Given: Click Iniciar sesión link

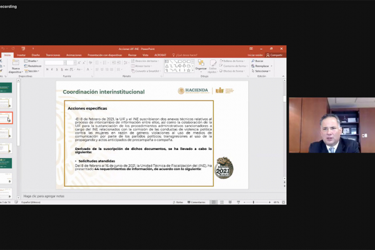Looking at the screenshot, I should tap(255, 55).
